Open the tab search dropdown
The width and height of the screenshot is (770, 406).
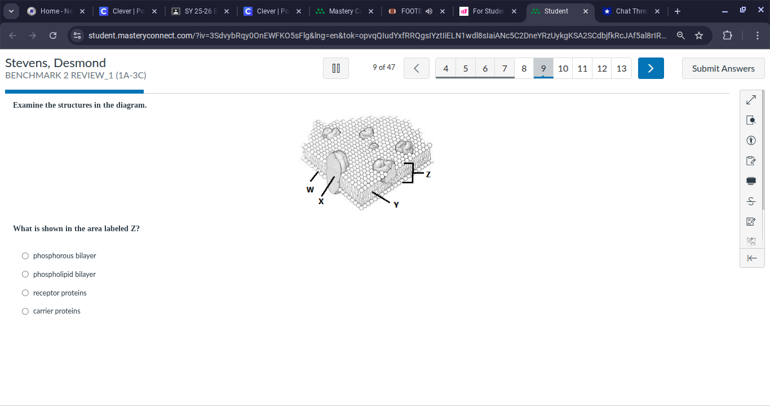coord(11,11)
